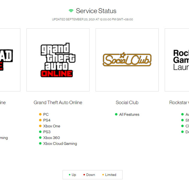This screenshot has width=189, height=189.
Task: Open the Grand Theft Auto Online logo card
Action: click(x=58, y=60)
